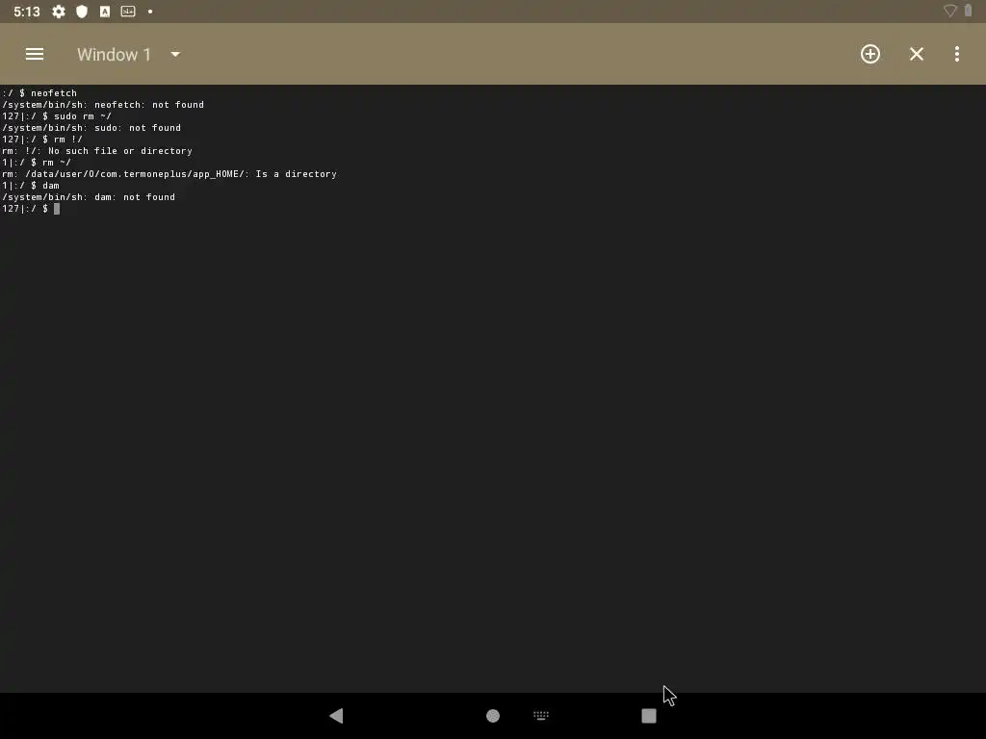Tap the 5:13 clock in the status bar
The height and width of the screenshot is (739, 986).
(x=27, y=12)
